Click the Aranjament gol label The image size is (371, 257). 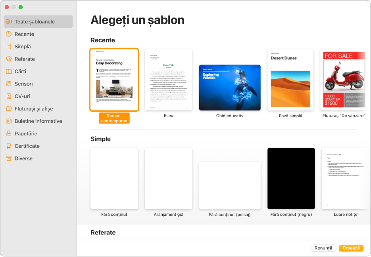[x=169, y=215]
